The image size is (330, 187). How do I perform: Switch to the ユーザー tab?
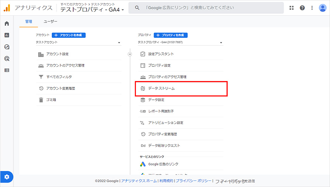click(50, 21)
